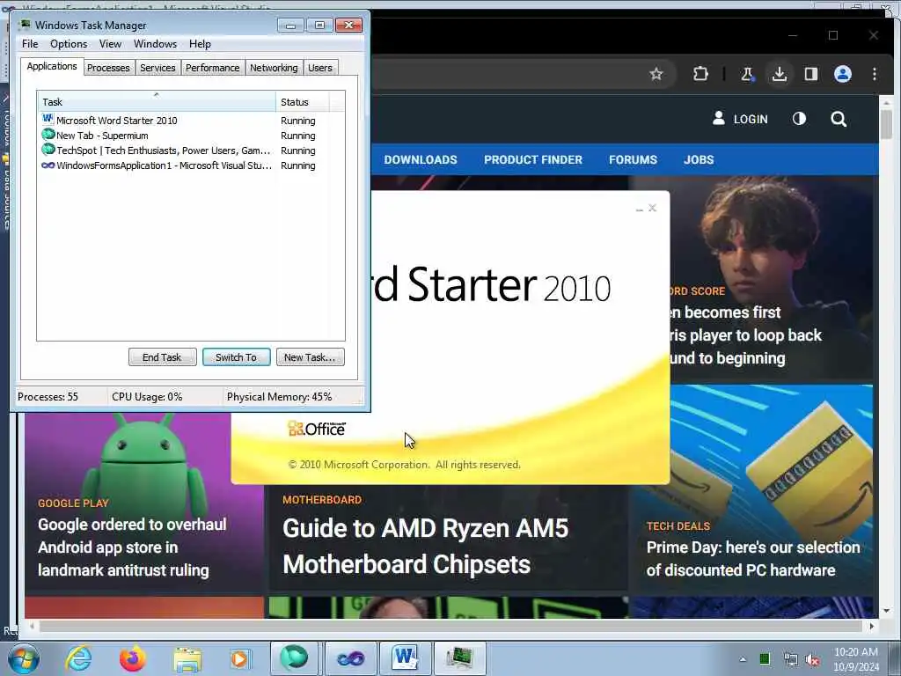Open the PRODUCT FINDER section
The width and height of the screenshot is (901, 676).
click(533, 160)
